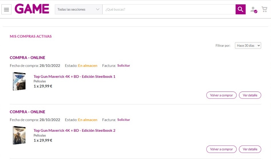The image size is (271, 160).
Task: Click 'Volver a comprar' for Steelbook 2
Action: pyautogui.click(x=221, y=149)
